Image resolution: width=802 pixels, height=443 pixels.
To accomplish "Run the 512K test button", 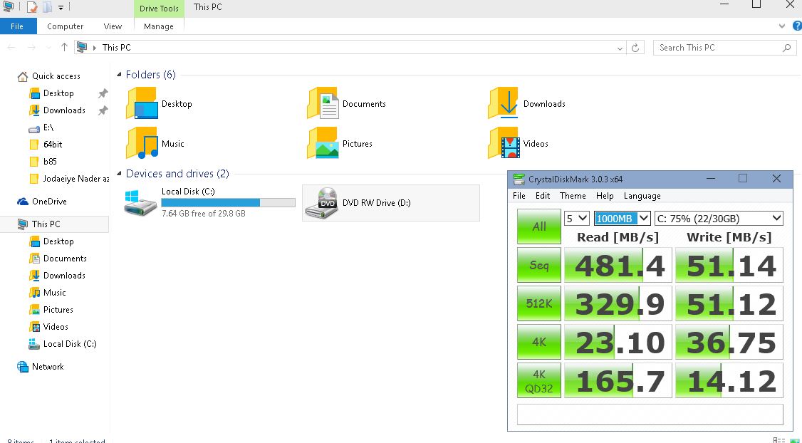I will click(x=539, y=303).
